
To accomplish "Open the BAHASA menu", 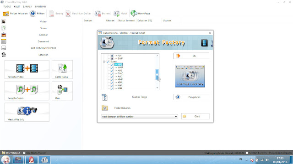I will coord(27,6).
